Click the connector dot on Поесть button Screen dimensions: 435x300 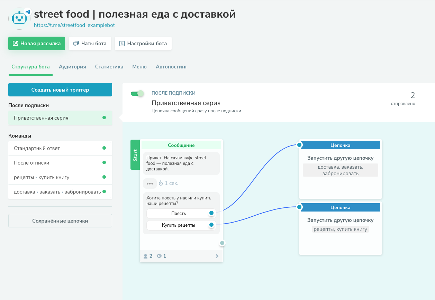tap(211, 213)
